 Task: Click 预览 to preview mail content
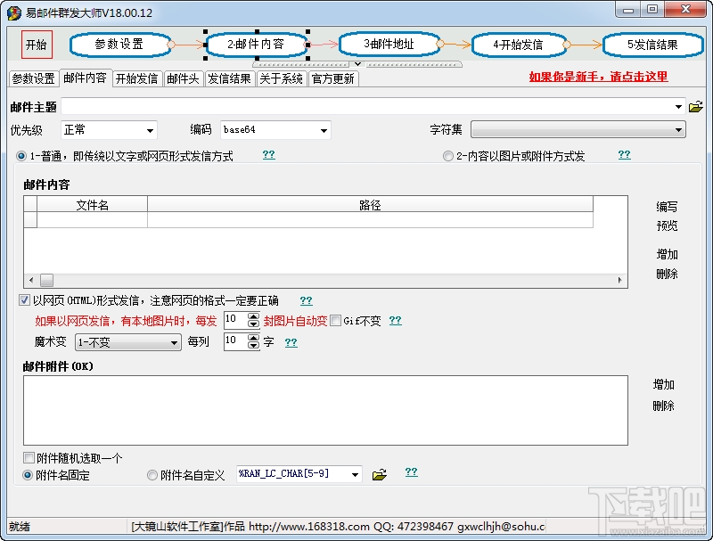coord(667,225)
